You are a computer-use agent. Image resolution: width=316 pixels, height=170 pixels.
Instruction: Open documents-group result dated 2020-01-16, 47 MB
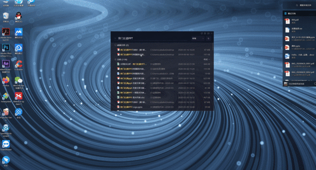pos(163,102)
